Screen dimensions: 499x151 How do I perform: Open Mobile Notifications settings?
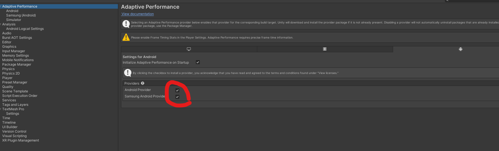[x=18, y=60]
